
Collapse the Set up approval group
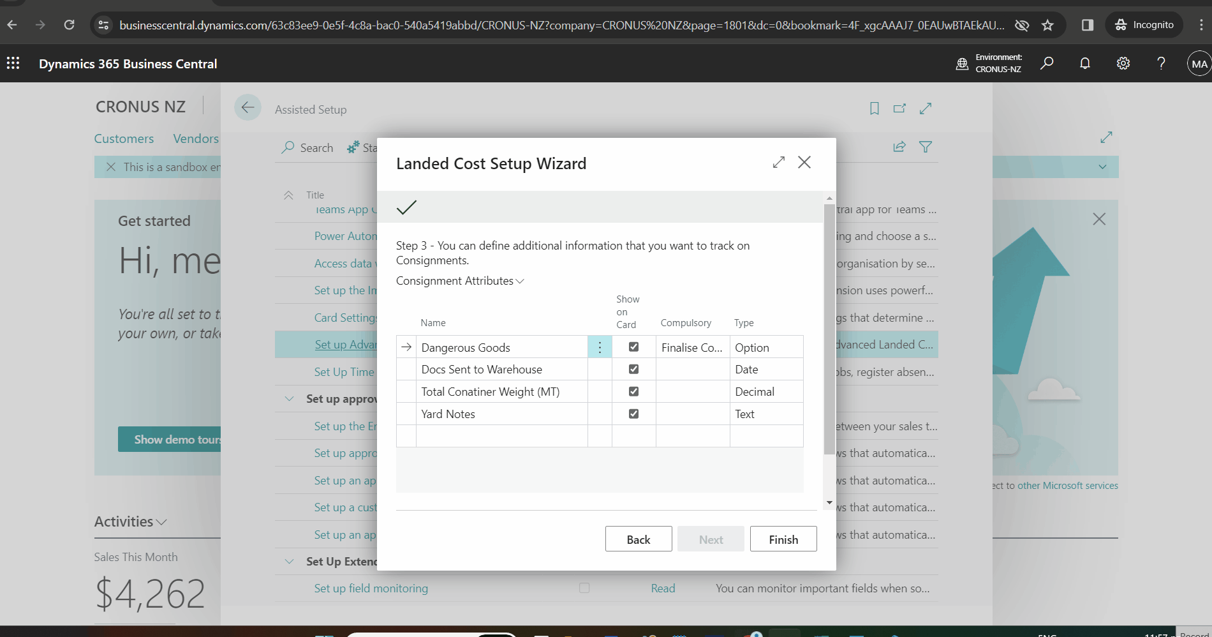pos(289,399)
